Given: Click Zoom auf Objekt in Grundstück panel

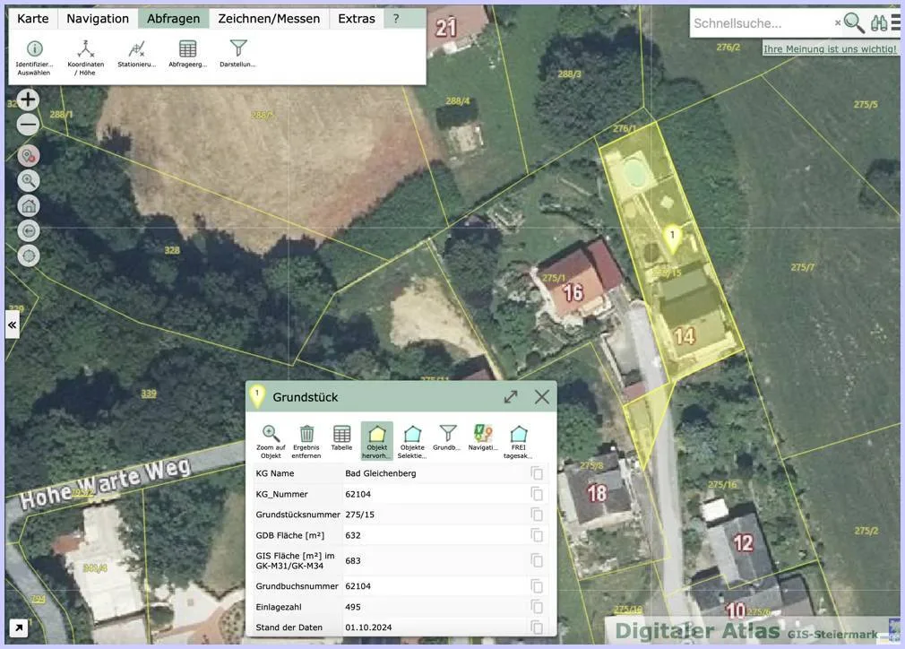Looking at the screenshot, I should pos(271,442).
